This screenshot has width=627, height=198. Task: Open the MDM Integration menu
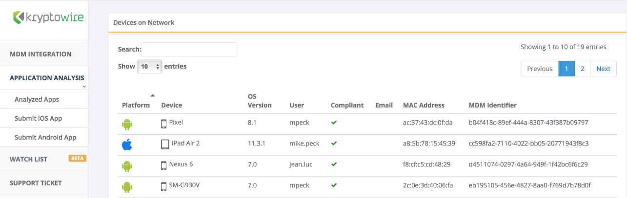click(x=44, y=54)
